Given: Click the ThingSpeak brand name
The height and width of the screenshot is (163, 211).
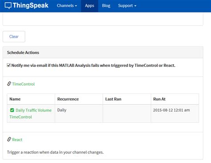Looking at the screenshot, I should [x=31, y=5].
